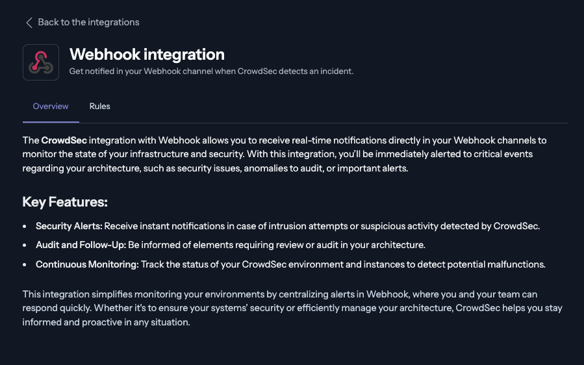The image size is (584, 365).
Task: Click the Continuous Monitoring bold label
Action: point(87,264)
